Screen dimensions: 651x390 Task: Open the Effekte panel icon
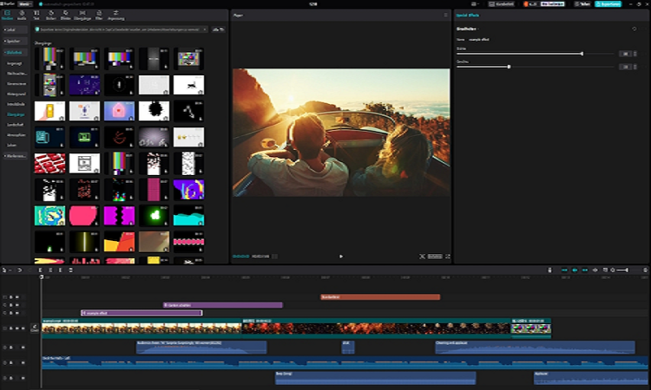click(66, 16)
